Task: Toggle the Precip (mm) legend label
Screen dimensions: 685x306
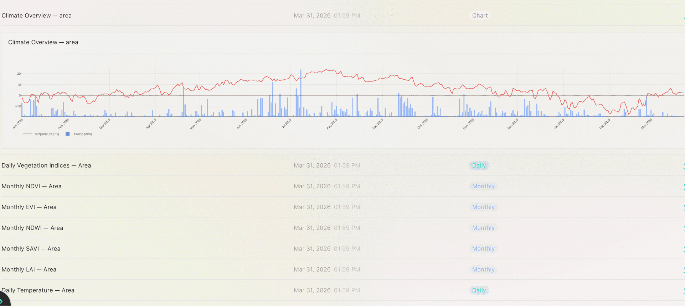Action: point(83,134)
